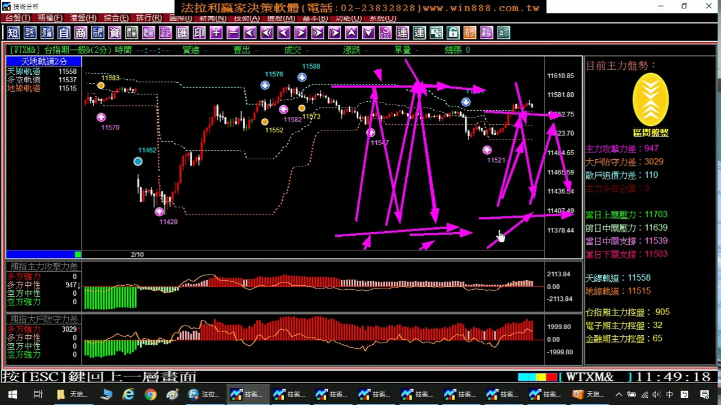Viewport: 721px width, 405px height.
Task: Click the blue signal marker below 11576
Action: [x=265, y=85]
